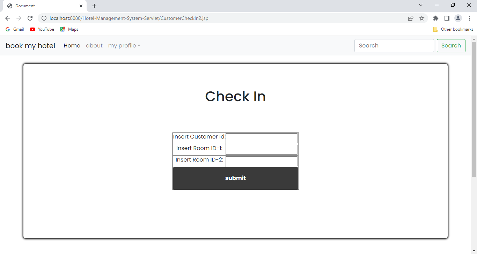Open the Other bookmarks folder
This screenshot has width=477, height=254.
pos(453,29)
